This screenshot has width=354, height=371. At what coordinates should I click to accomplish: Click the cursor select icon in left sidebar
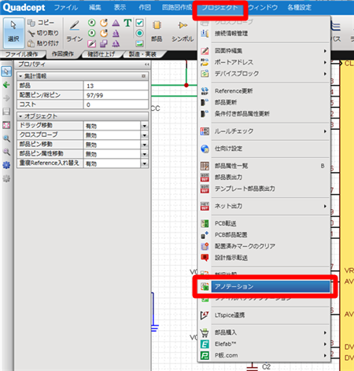(6, 72)
